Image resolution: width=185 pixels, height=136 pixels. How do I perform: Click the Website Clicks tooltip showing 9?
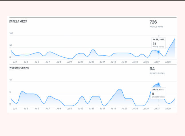[x=158, y=93]
